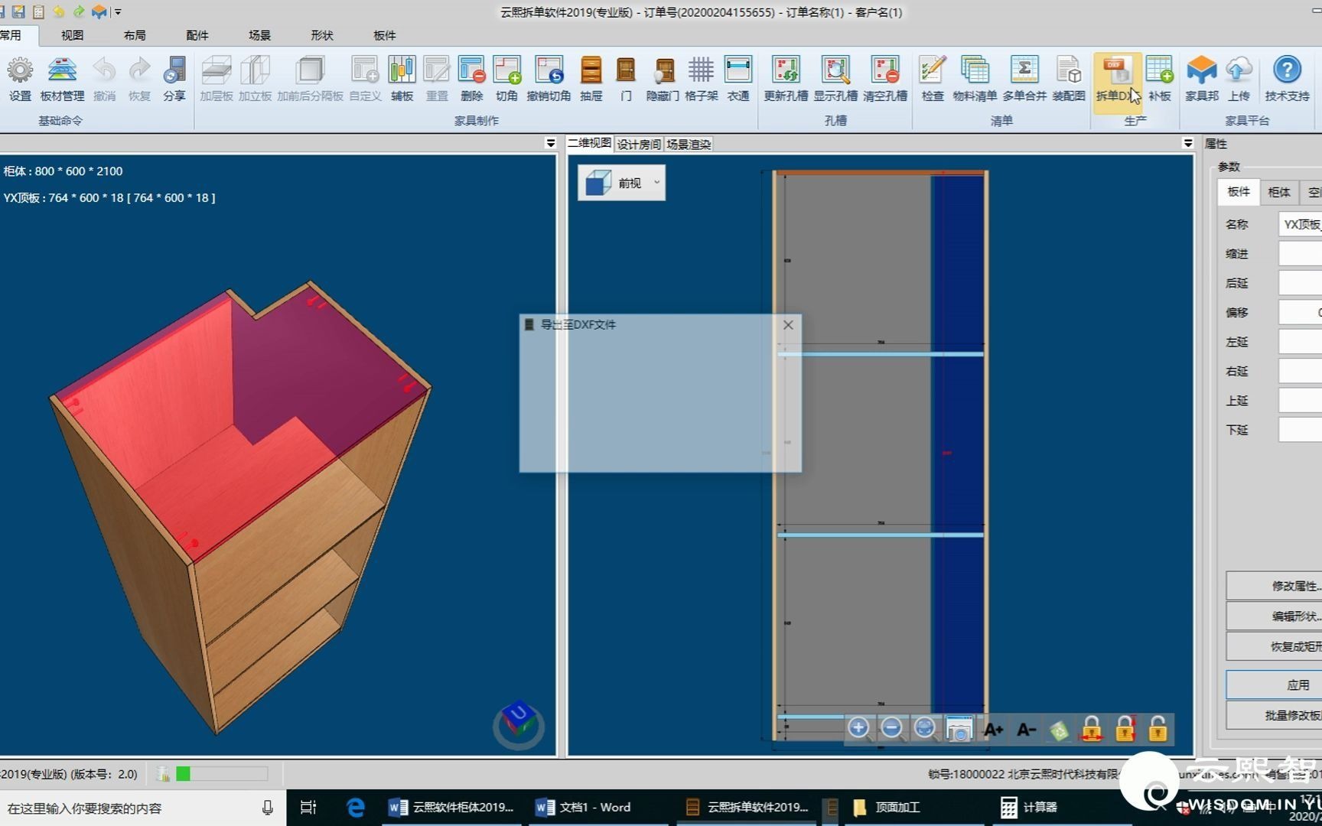The height and width of the screenshot is (826, 1322).
Task: Run the 检查 check tool
Action: point(932,78)
